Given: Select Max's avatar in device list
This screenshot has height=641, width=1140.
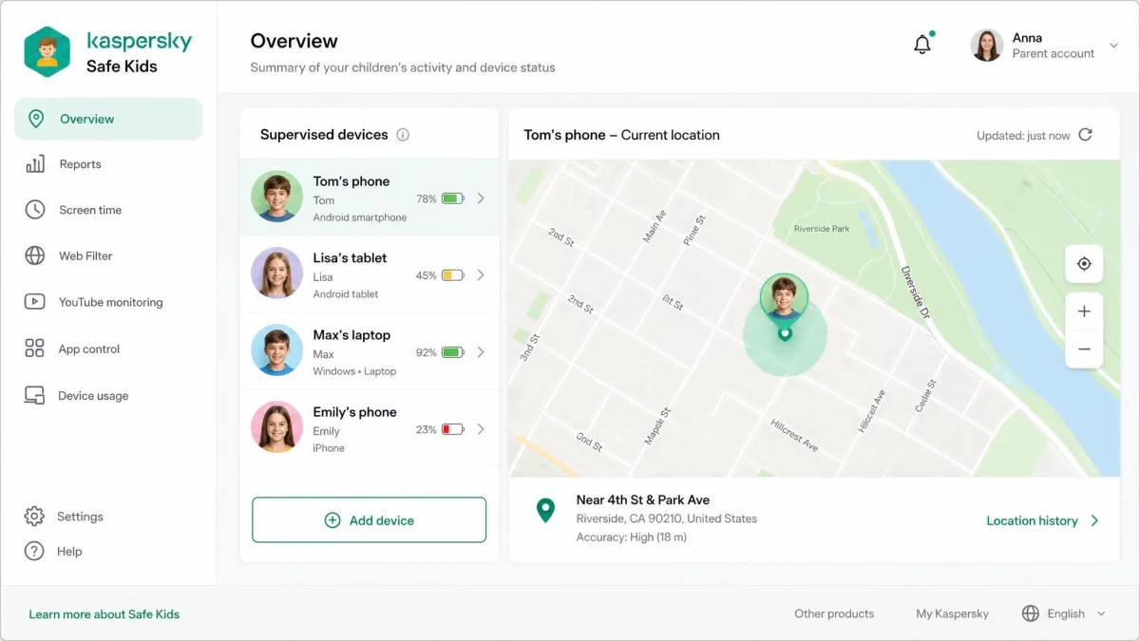Looking at the screenshot, I should click(276, 350).
